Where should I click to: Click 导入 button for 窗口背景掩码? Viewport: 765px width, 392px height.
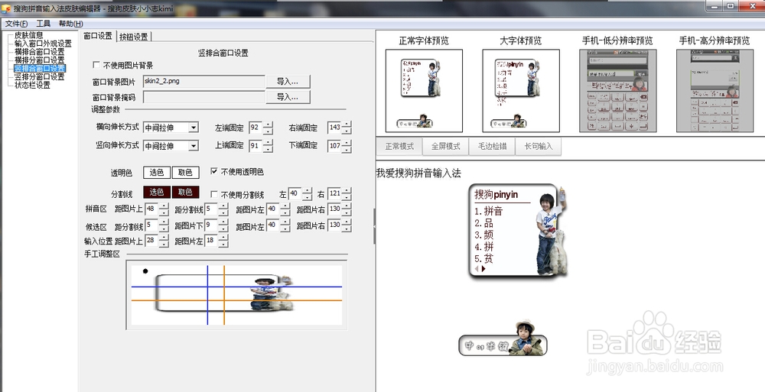(288, 97)
